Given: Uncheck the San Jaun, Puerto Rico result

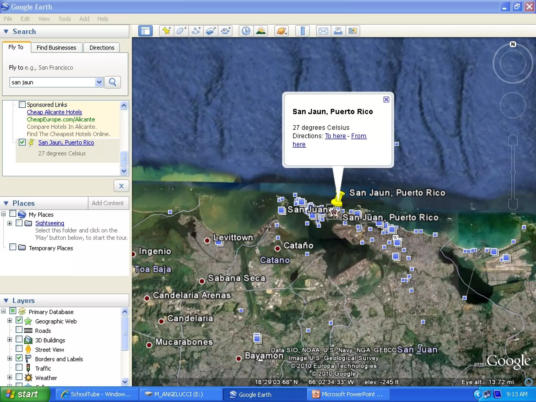Looking at the screenshot, I should 22,142.
